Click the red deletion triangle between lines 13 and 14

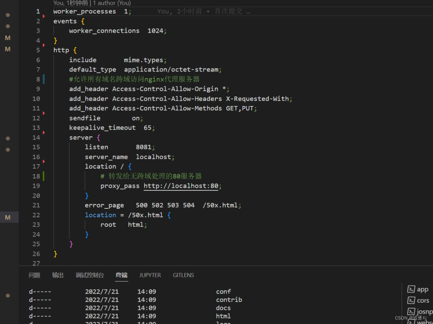(44, 132)
